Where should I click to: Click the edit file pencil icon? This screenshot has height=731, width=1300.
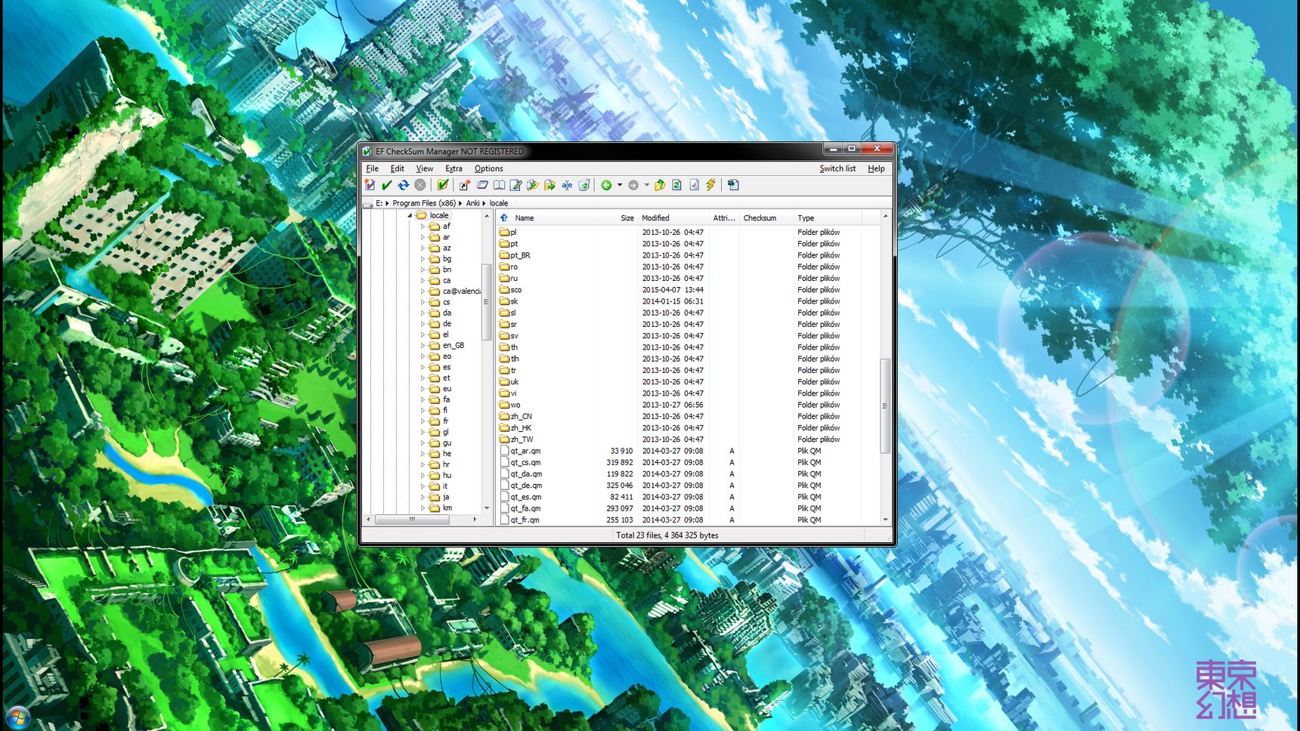(516, 185)
